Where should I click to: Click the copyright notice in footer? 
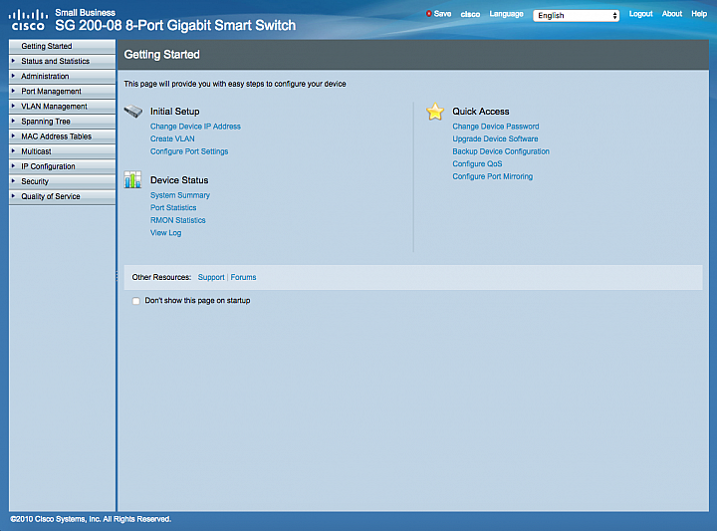[x=91, y=519]
